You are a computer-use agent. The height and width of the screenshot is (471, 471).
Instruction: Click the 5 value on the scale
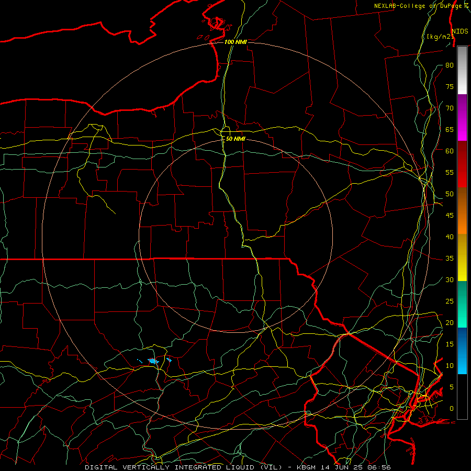(x=452, y=387)
